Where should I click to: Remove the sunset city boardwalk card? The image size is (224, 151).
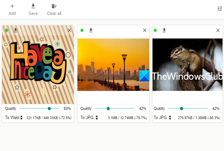coord(145,30)
